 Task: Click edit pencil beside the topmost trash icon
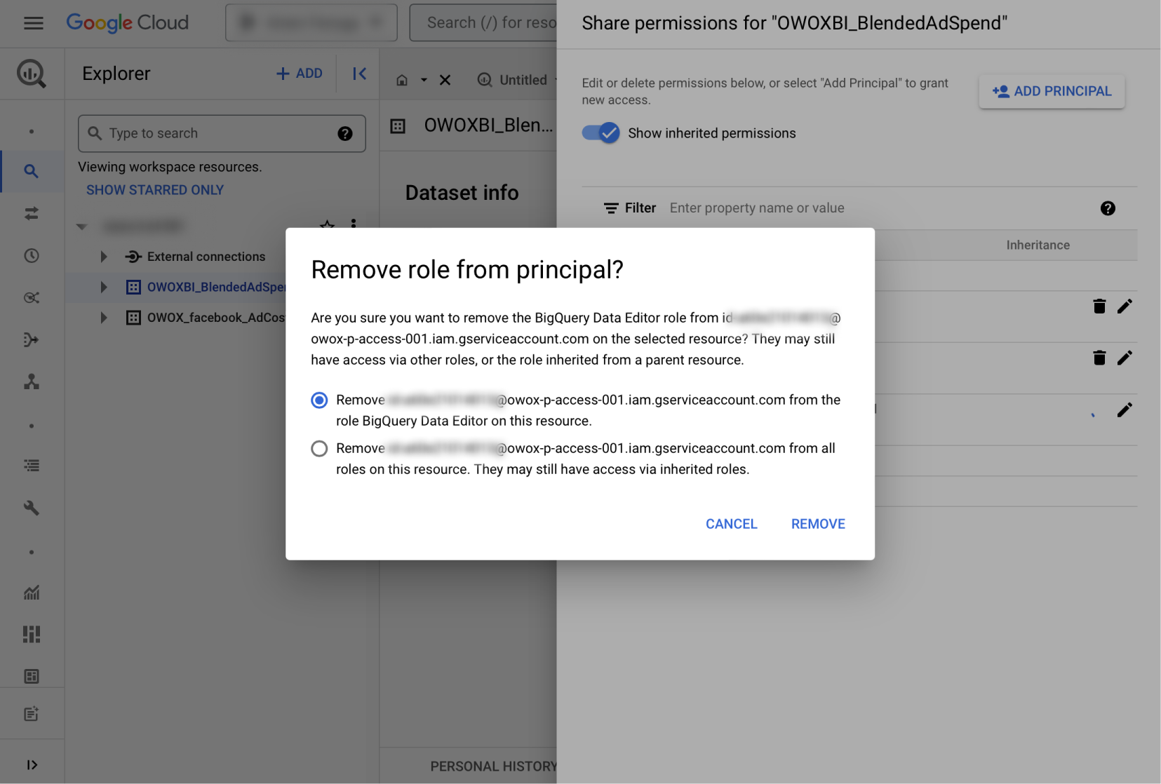pyautogui.click(x=1125, y=306)
